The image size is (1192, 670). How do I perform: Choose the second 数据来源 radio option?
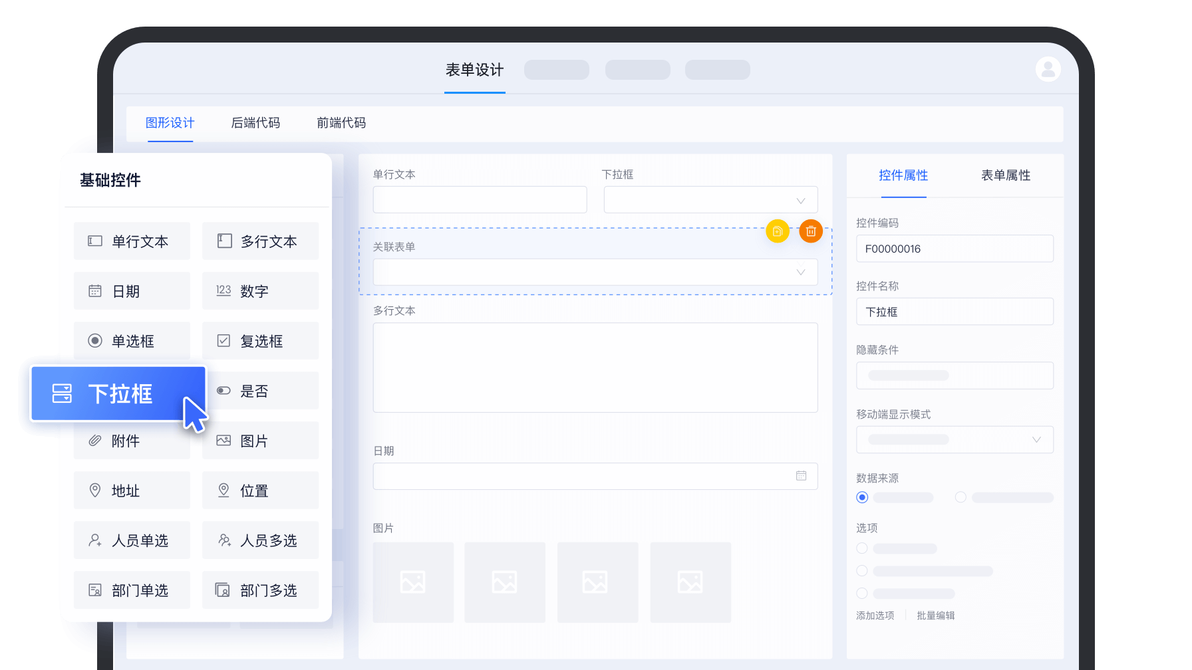coord(961,497)
